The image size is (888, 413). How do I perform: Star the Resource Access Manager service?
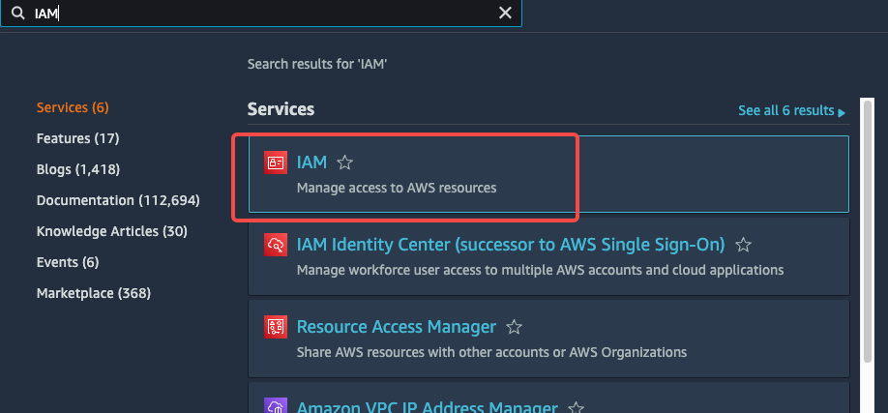[x=514, y=327]
